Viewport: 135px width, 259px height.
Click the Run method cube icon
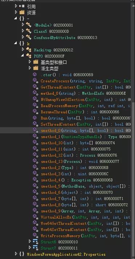point(34,118)
